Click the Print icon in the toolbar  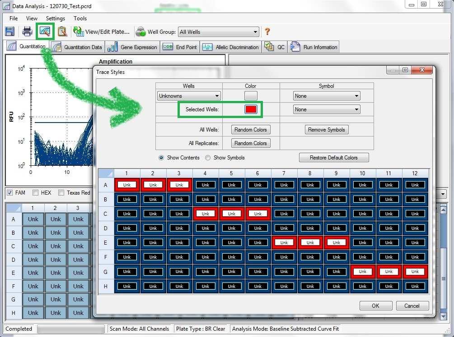(27, 31)
